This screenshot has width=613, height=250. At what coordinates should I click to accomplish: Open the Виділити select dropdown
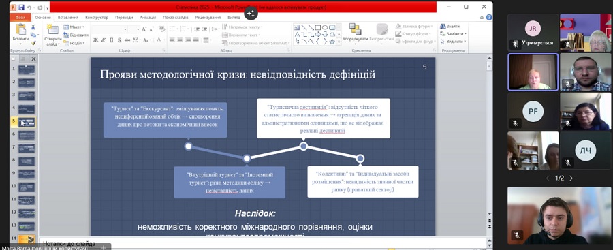[x=453, y=41]
